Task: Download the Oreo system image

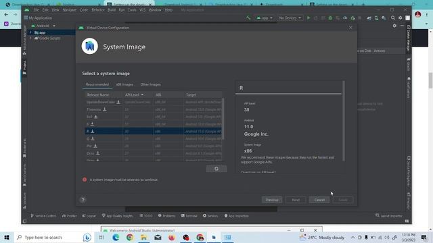Action: click(97, 153)
